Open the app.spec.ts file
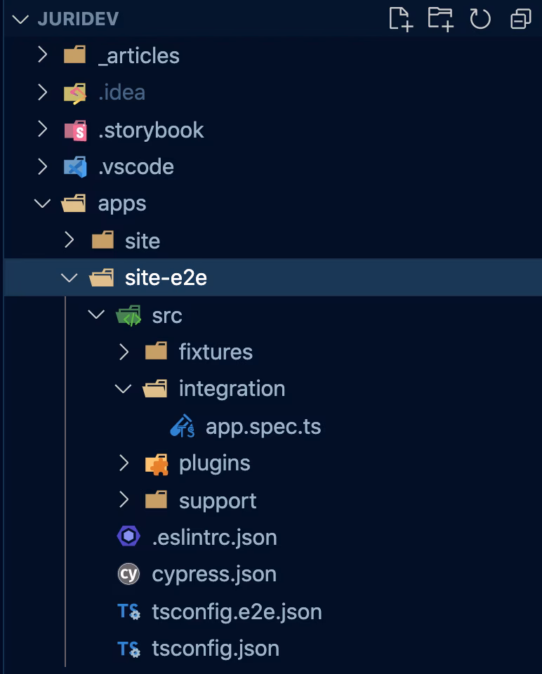This screenshot has width=542, height=674. (263, 427)
